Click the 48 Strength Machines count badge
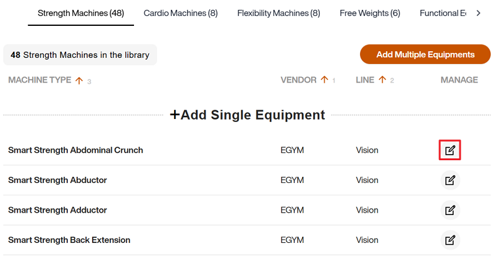This screenshot has height=257, width=494. click(80, 55)
